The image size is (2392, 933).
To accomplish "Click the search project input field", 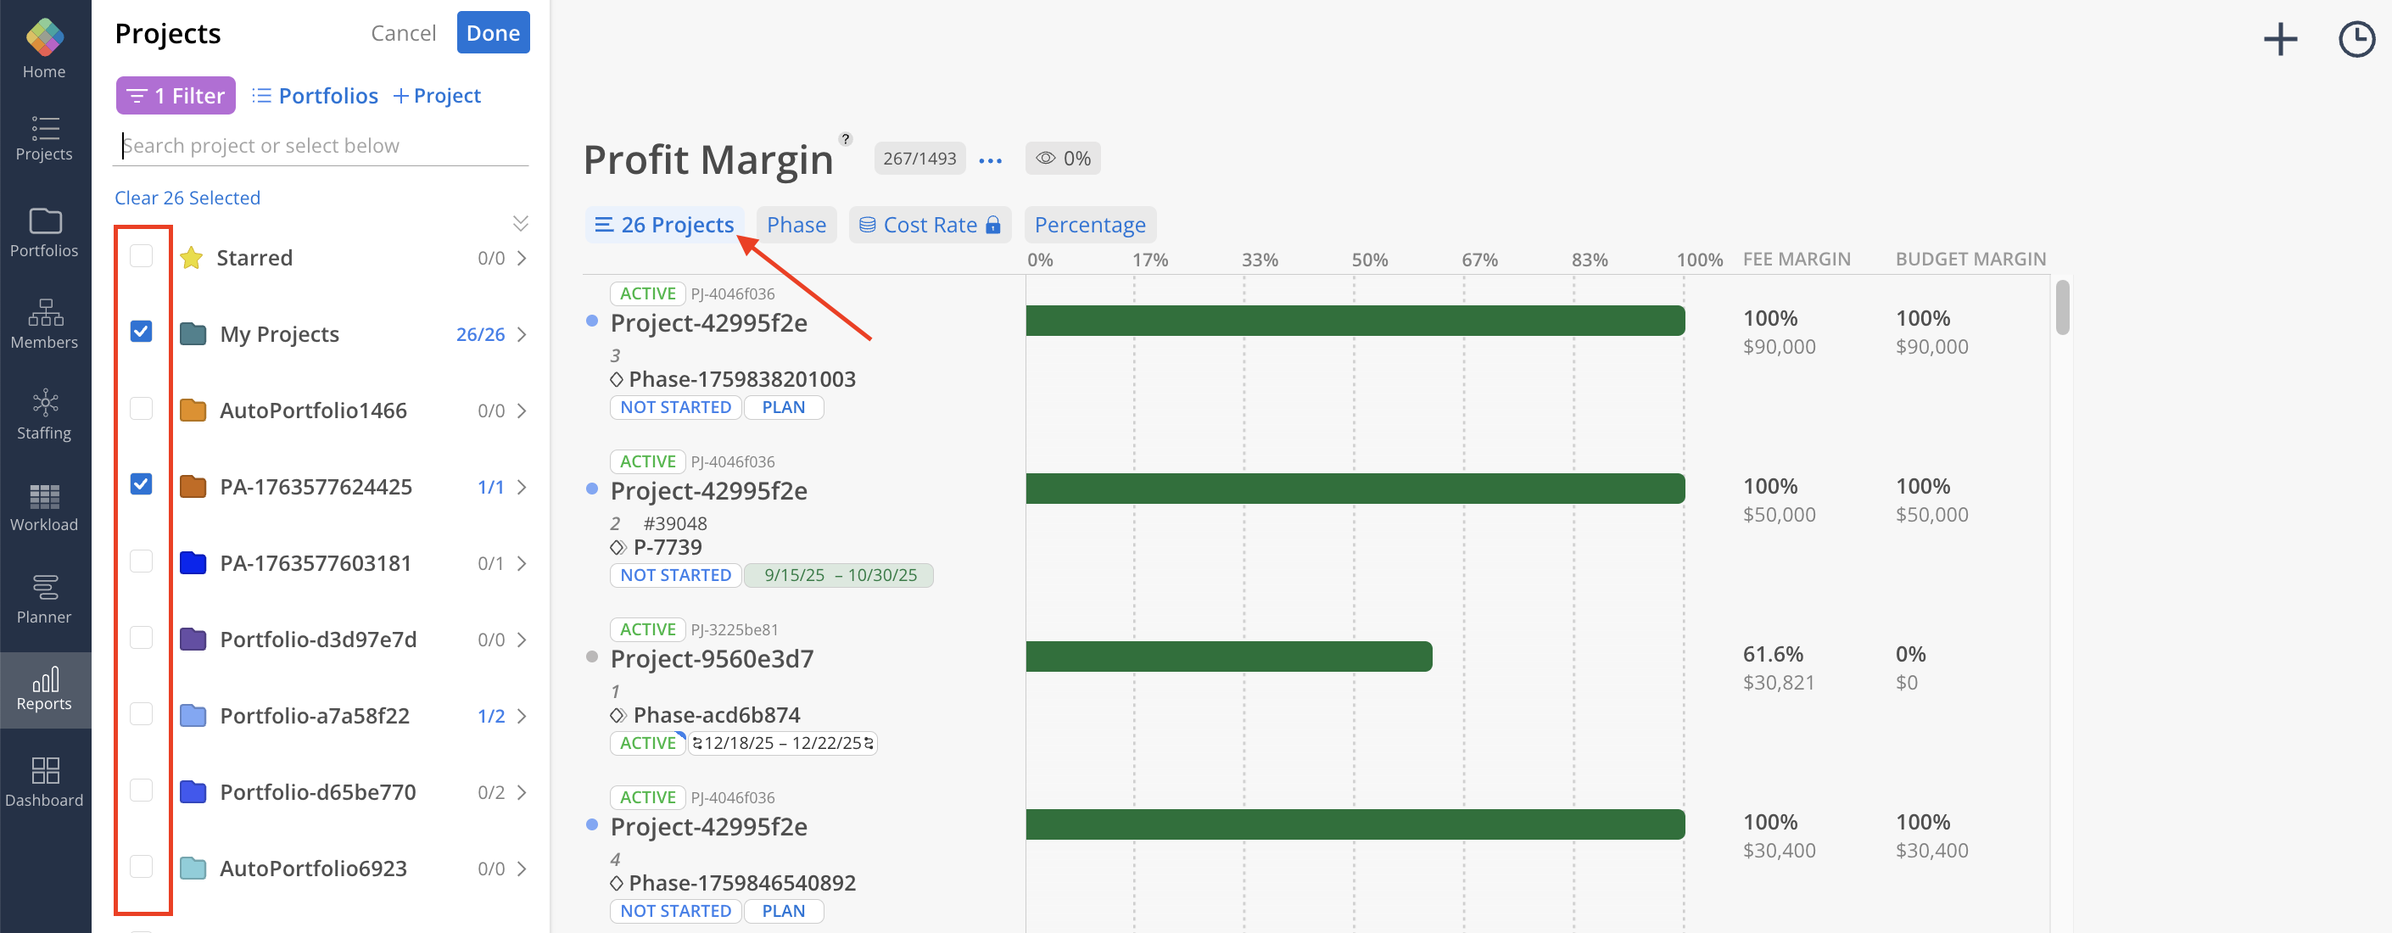I will click(x=321, y=146).
